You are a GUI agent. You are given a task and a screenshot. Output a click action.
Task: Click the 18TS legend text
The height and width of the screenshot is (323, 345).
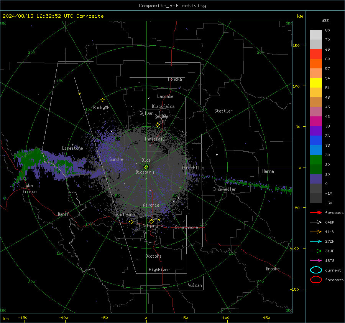[330, 261]
